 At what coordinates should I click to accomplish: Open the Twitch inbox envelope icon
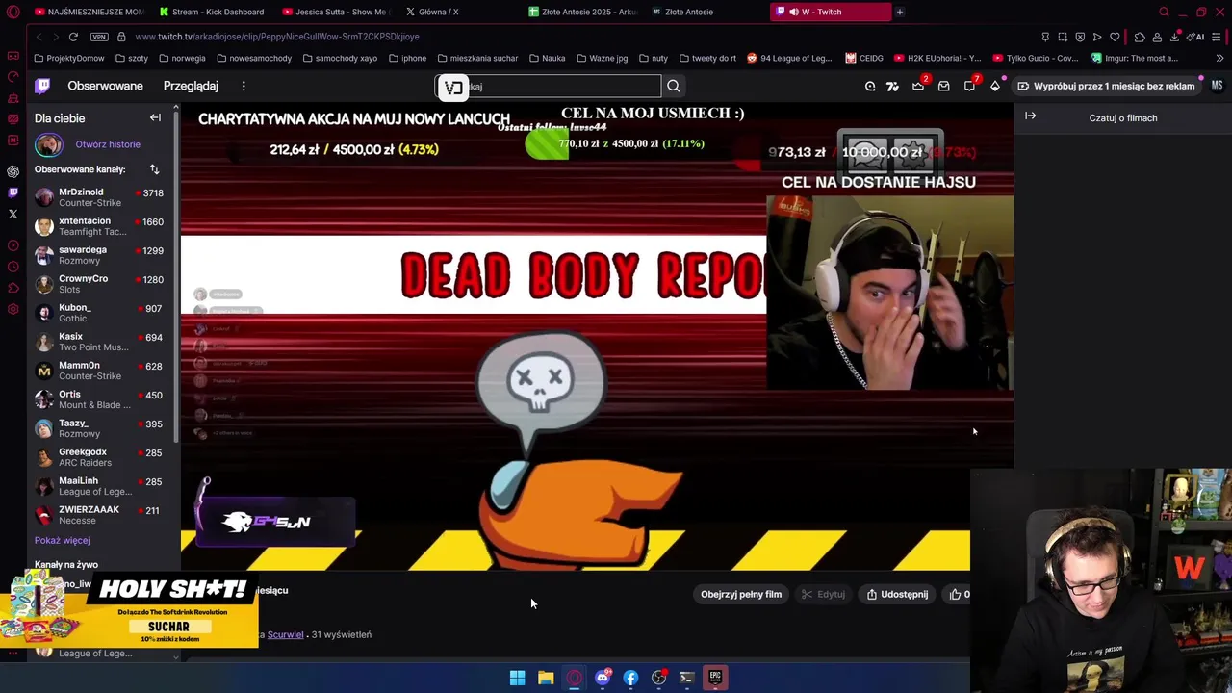coord(943,86)
